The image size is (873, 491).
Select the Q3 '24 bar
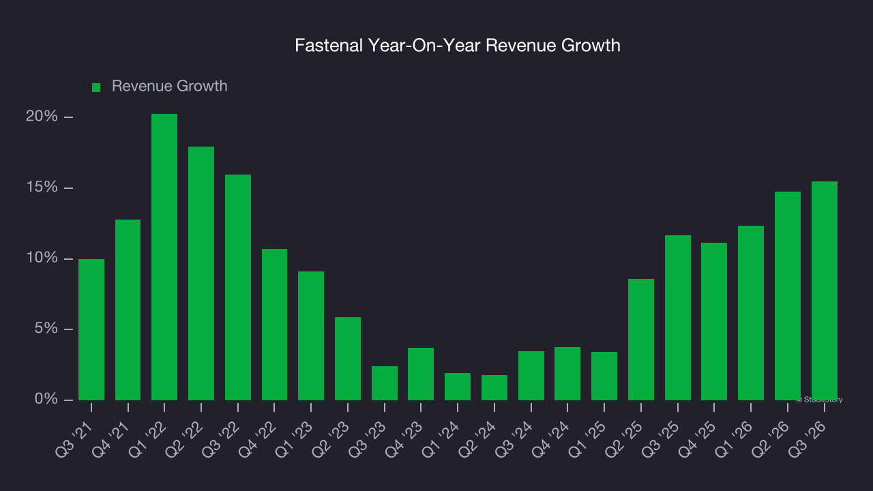click(531, 376)
